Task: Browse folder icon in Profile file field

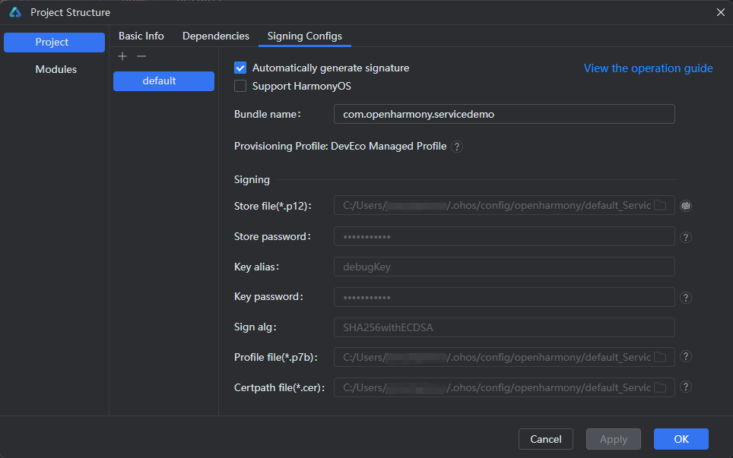Action: point(660,357)
